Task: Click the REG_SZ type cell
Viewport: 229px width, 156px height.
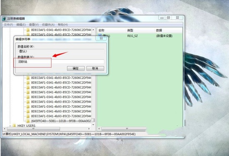Action: tap(132, 36)
